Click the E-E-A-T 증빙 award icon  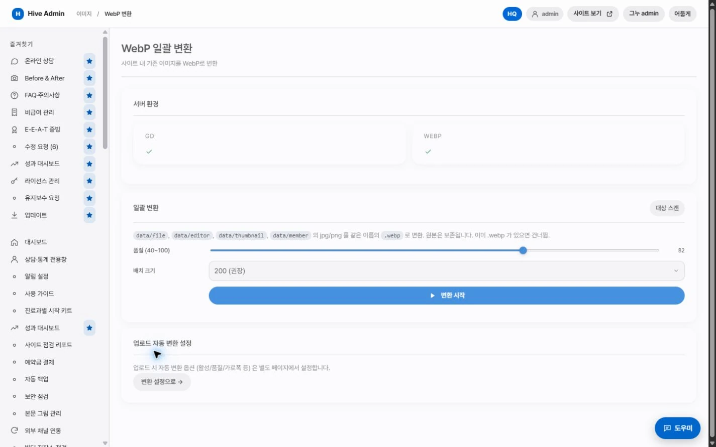point(15,129)
